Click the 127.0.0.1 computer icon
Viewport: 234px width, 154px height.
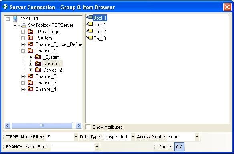(15, 19)
